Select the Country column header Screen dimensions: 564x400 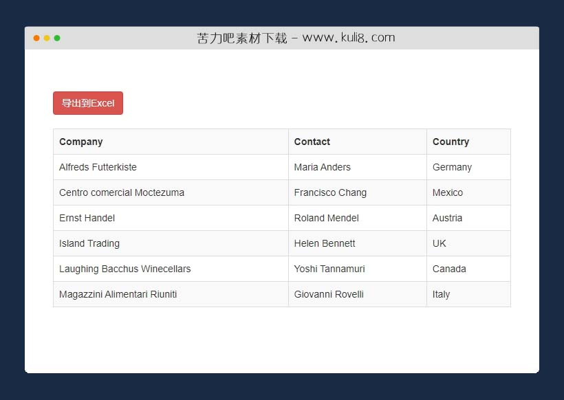click(451, 142)
